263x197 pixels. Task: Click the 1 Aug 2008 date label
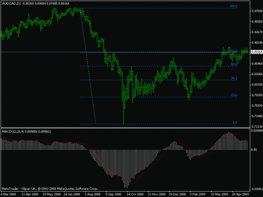pyautogui.click(x=93, y=194)
